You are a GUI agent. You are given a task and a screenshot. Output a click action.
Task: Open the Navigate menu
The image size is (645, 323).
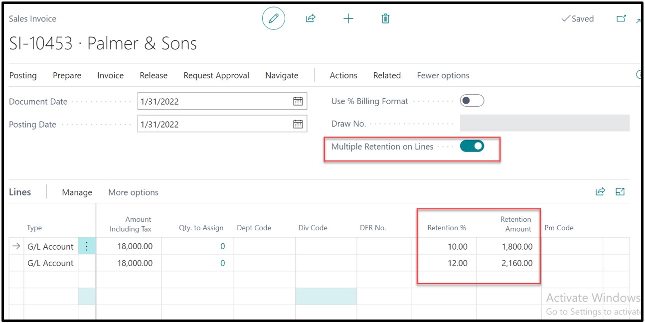tap(282, 76)
